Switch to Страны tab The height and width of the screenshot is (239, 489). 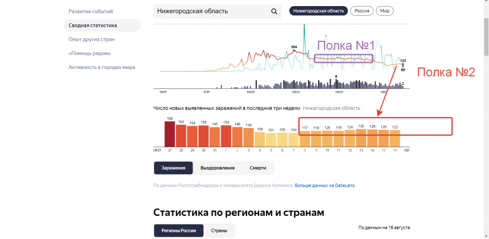point(219,231)
